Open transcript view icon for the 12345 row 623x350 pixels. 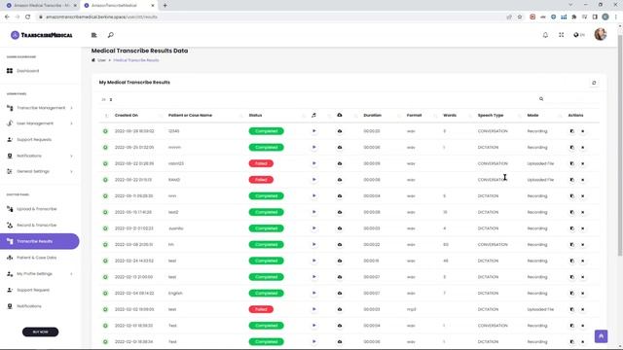[x=571, y=131]
